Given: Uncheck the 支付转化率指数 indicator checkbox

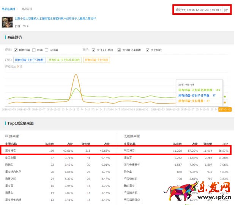Looking at the screenshot, I should pyautogui.click(x=119, y=50).
